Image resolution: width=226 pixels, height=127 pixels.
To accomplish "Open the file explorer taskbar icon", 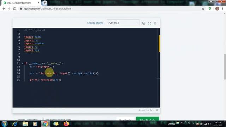I will point(25,124).
